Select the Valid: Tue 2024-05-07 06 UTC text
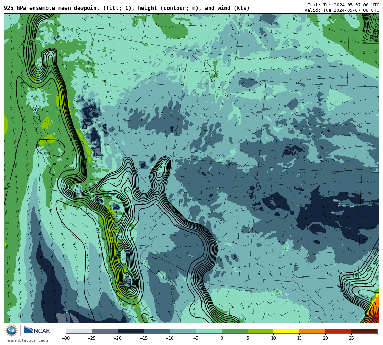This screenshot has width=383, height=345. (342, 10)
